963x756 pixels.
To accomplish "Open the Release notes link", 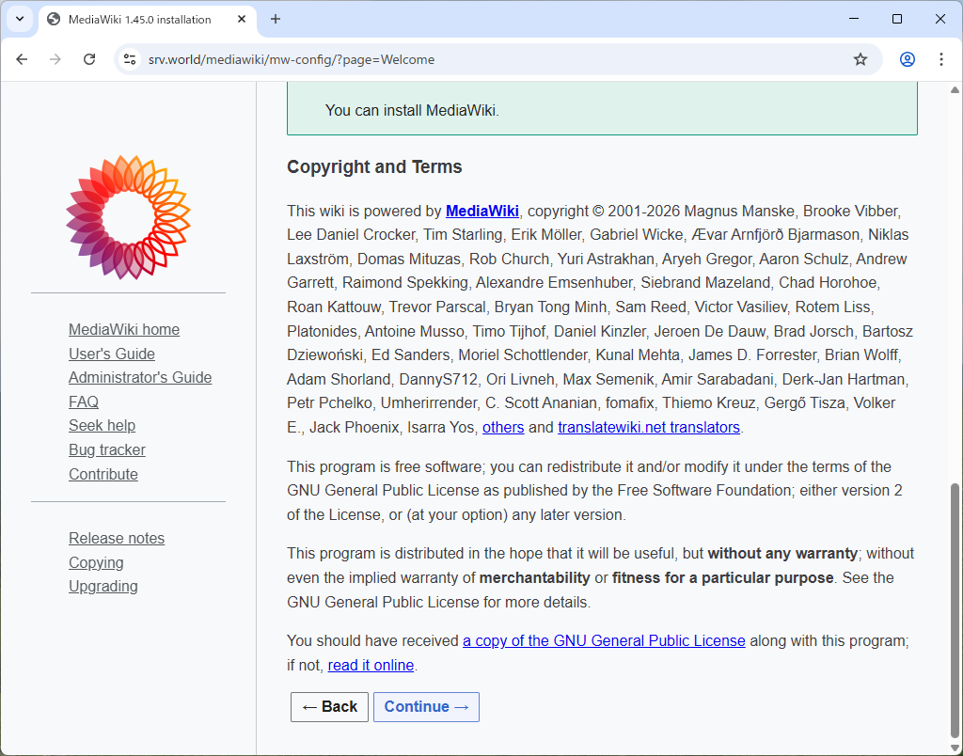I will click(x=117, y=539).
